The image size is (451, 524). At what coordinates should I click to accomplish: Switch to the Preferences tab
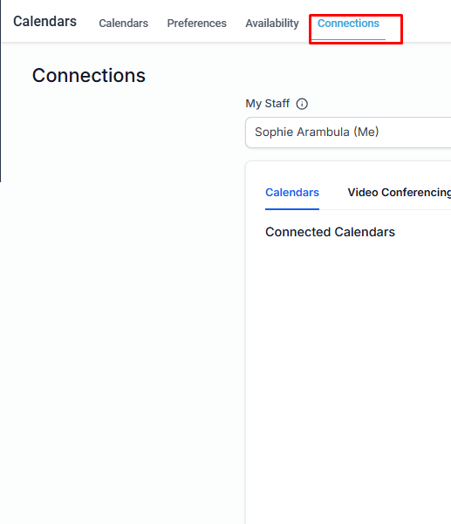196,24
